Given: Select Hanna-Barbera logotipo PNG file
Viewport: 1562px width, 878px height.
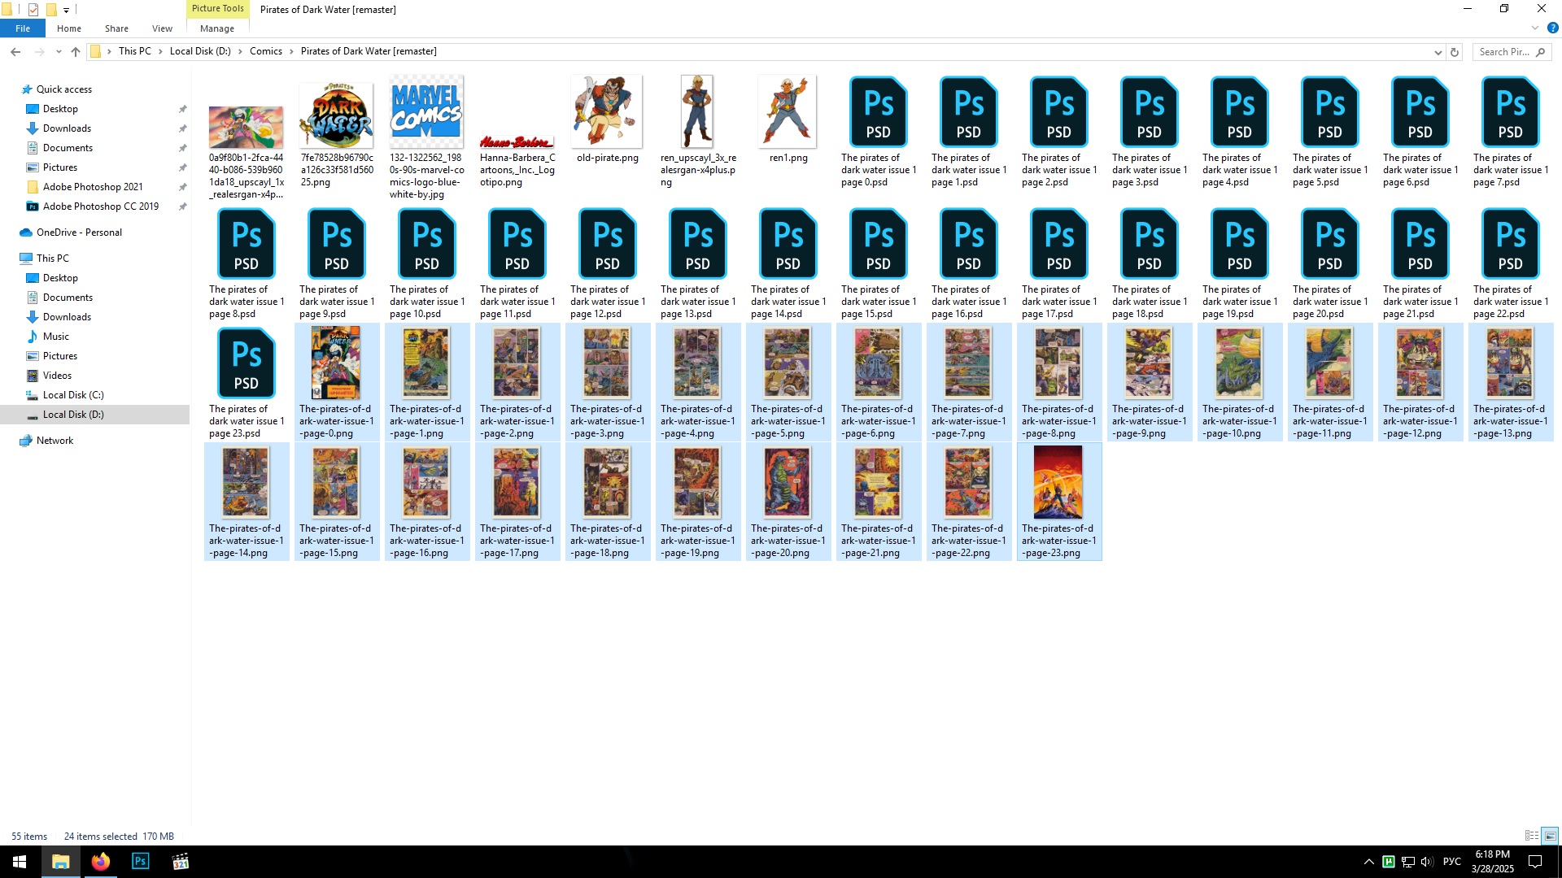Looking at the screenshot, I should 517,142.
